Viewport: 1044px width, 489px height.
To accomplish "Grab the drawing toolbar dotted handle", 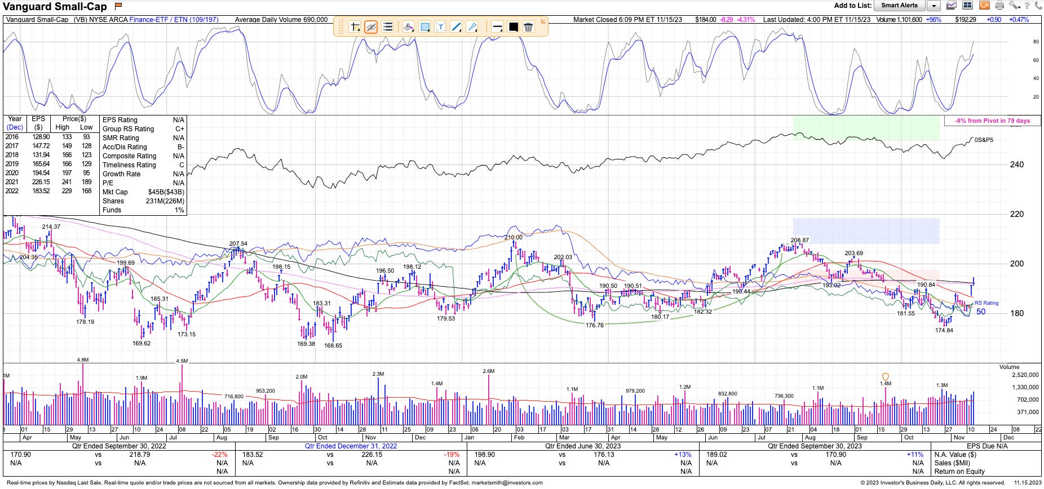I will (x=340, y=26).
